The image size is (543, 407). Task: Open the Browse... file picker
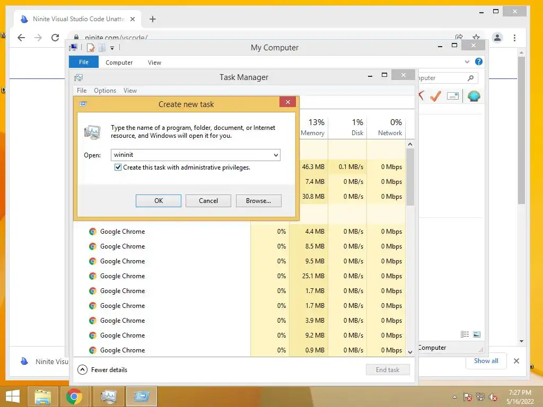tap(258, 201)
